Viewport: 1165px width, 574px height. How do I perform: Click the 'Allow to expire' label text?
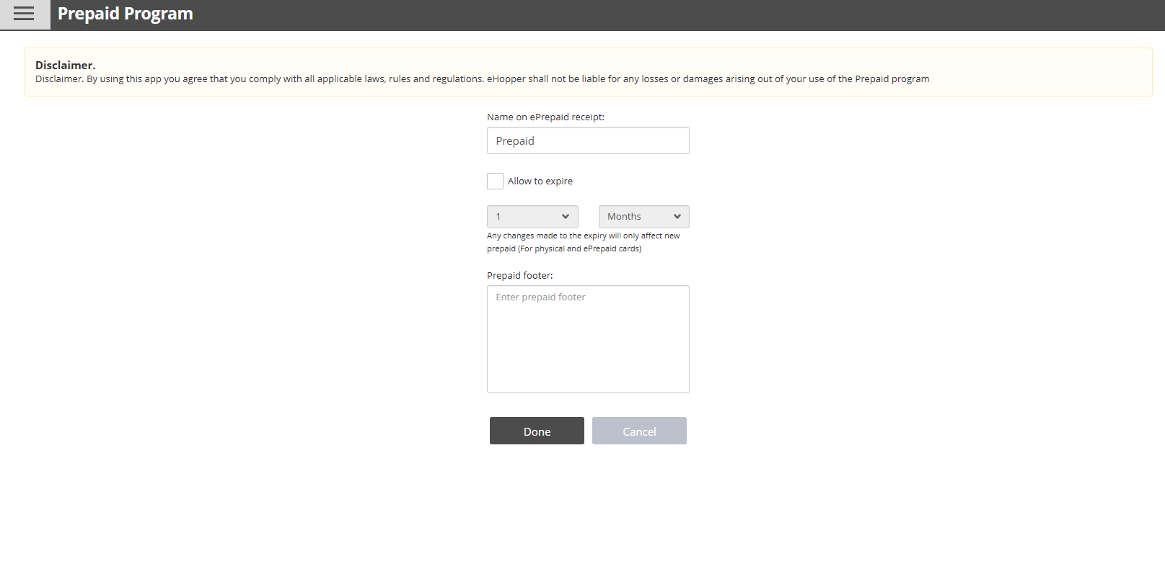tap(540, 181)
